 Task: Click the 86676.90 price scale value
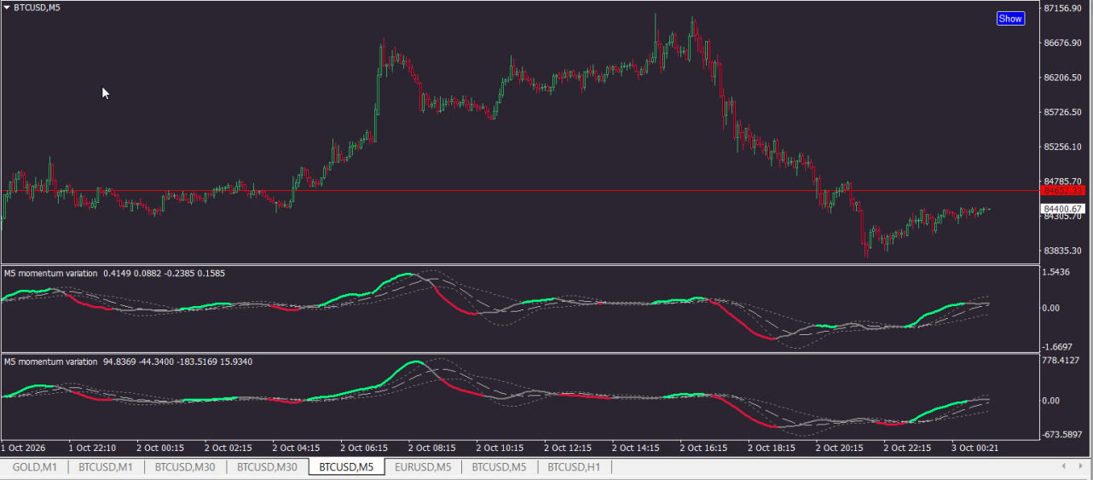[1063, 43]
